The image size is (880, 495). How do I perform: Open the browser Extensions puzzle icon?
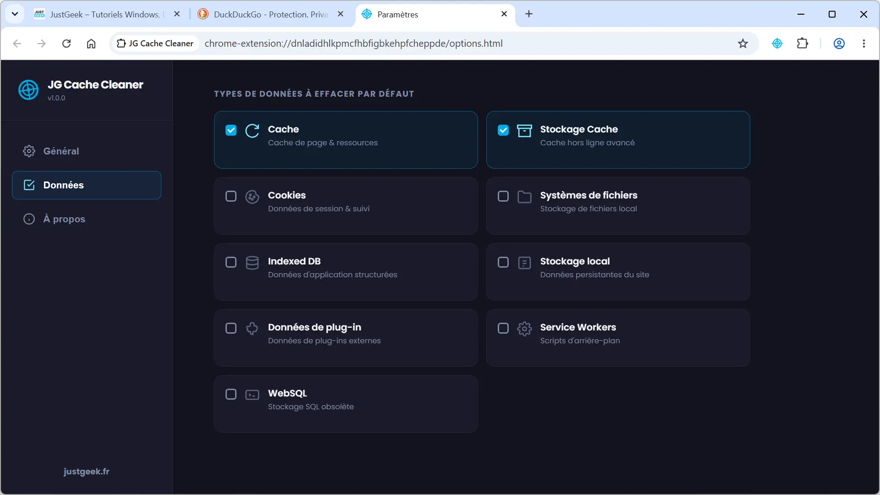(x=803, y=44)
